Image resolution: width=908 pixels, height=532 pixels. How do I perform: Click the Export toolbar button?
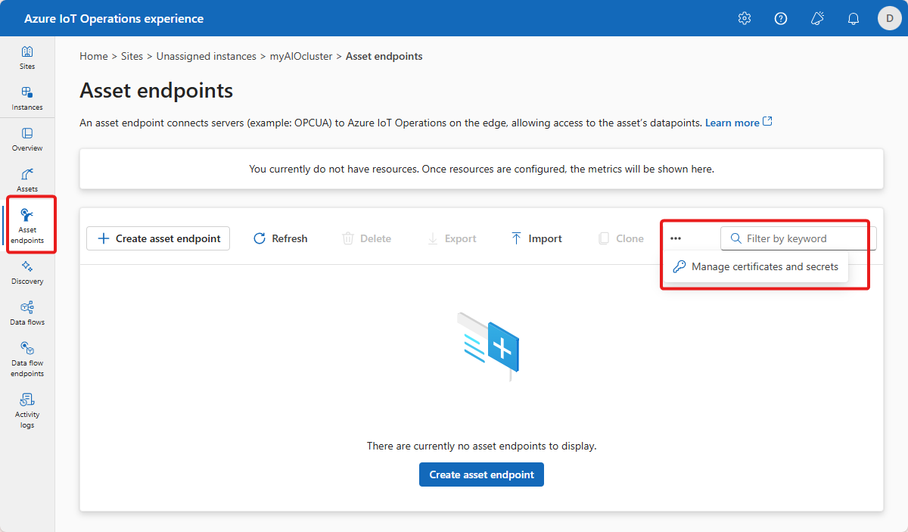pos(452,238)
